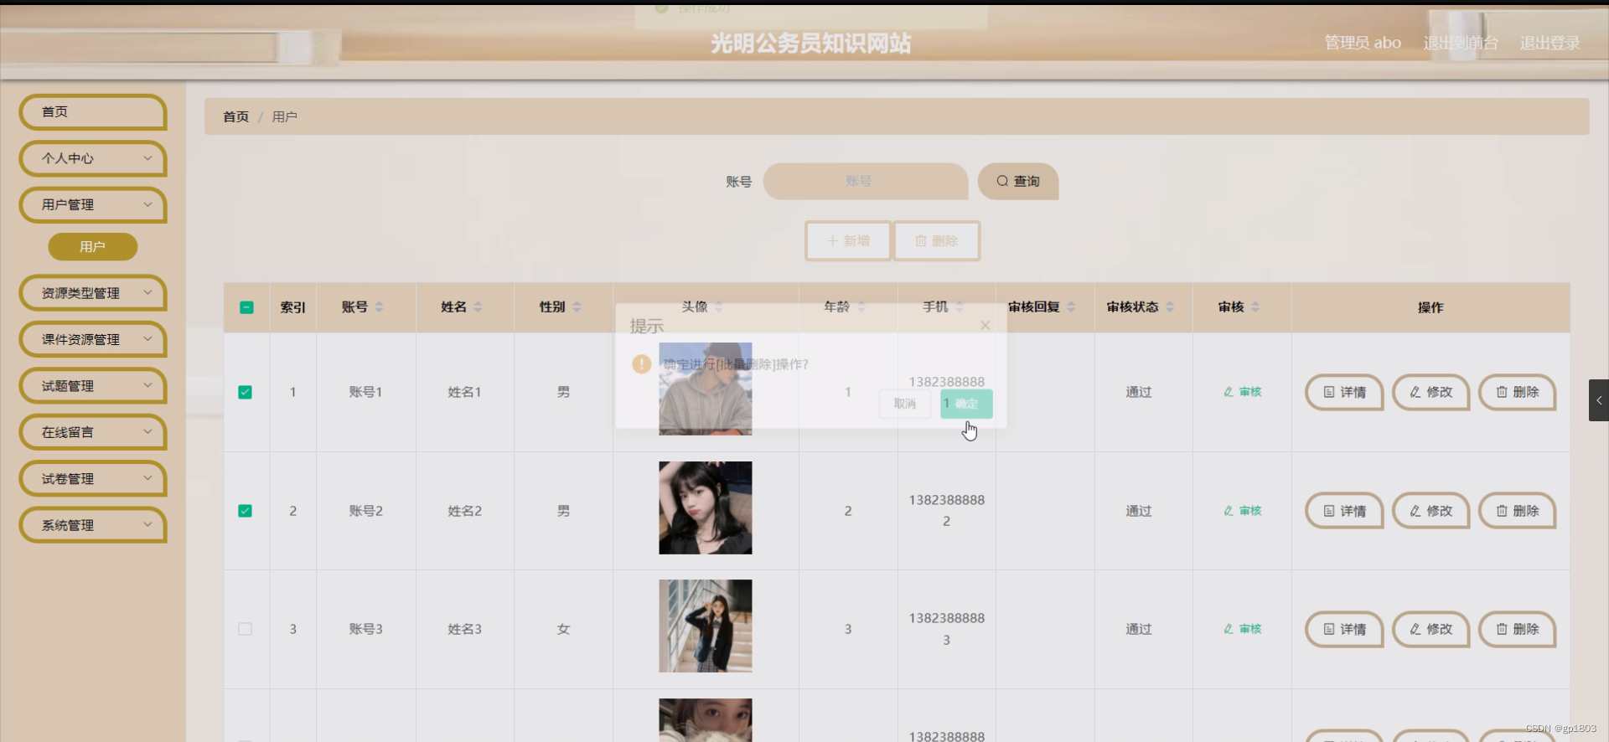Image resolution: width=1609 pixels, height=742 pixels.
Task: Click 修改 for row 账号2
Action: [1431, 511]
